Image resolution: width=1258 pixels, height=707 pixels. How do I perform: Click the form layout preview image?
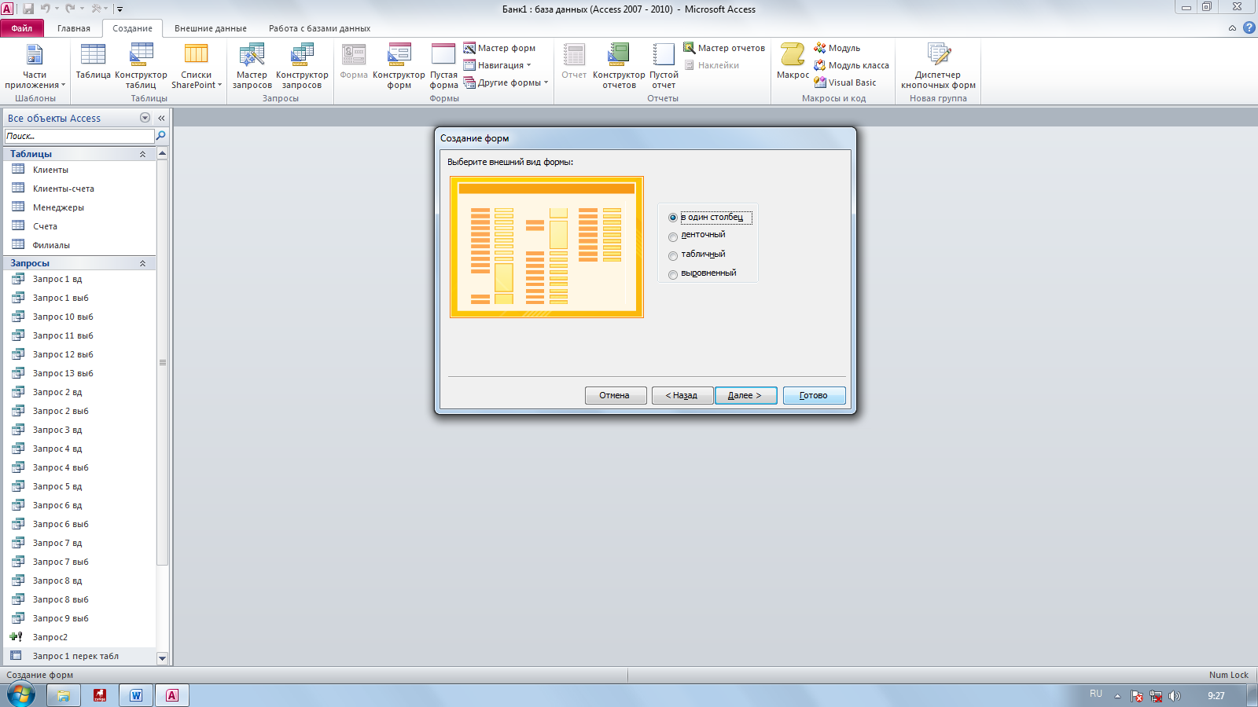coord(546,247)
